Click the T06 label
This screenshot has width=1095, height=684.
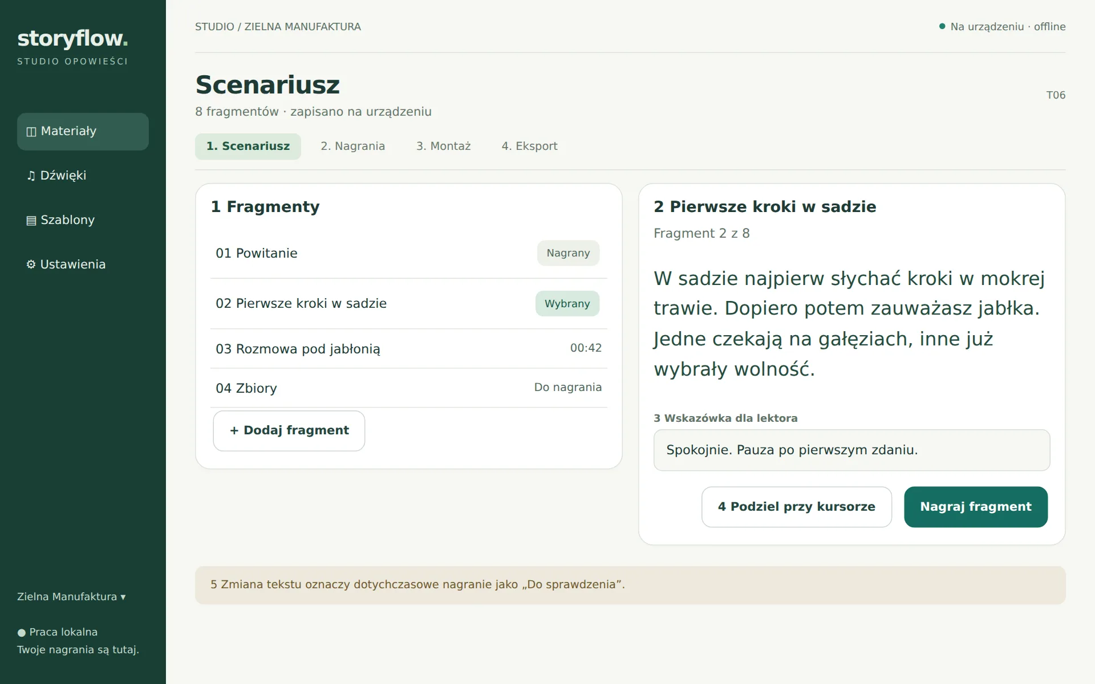point(1056,95)
